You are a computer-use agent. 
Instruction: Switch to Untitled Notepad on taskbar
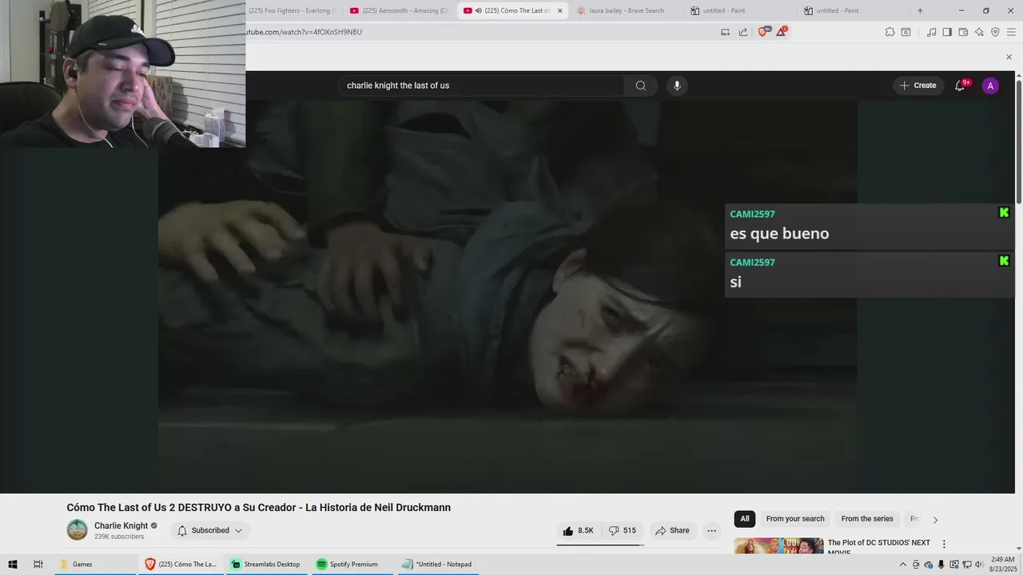coord(436,564)
